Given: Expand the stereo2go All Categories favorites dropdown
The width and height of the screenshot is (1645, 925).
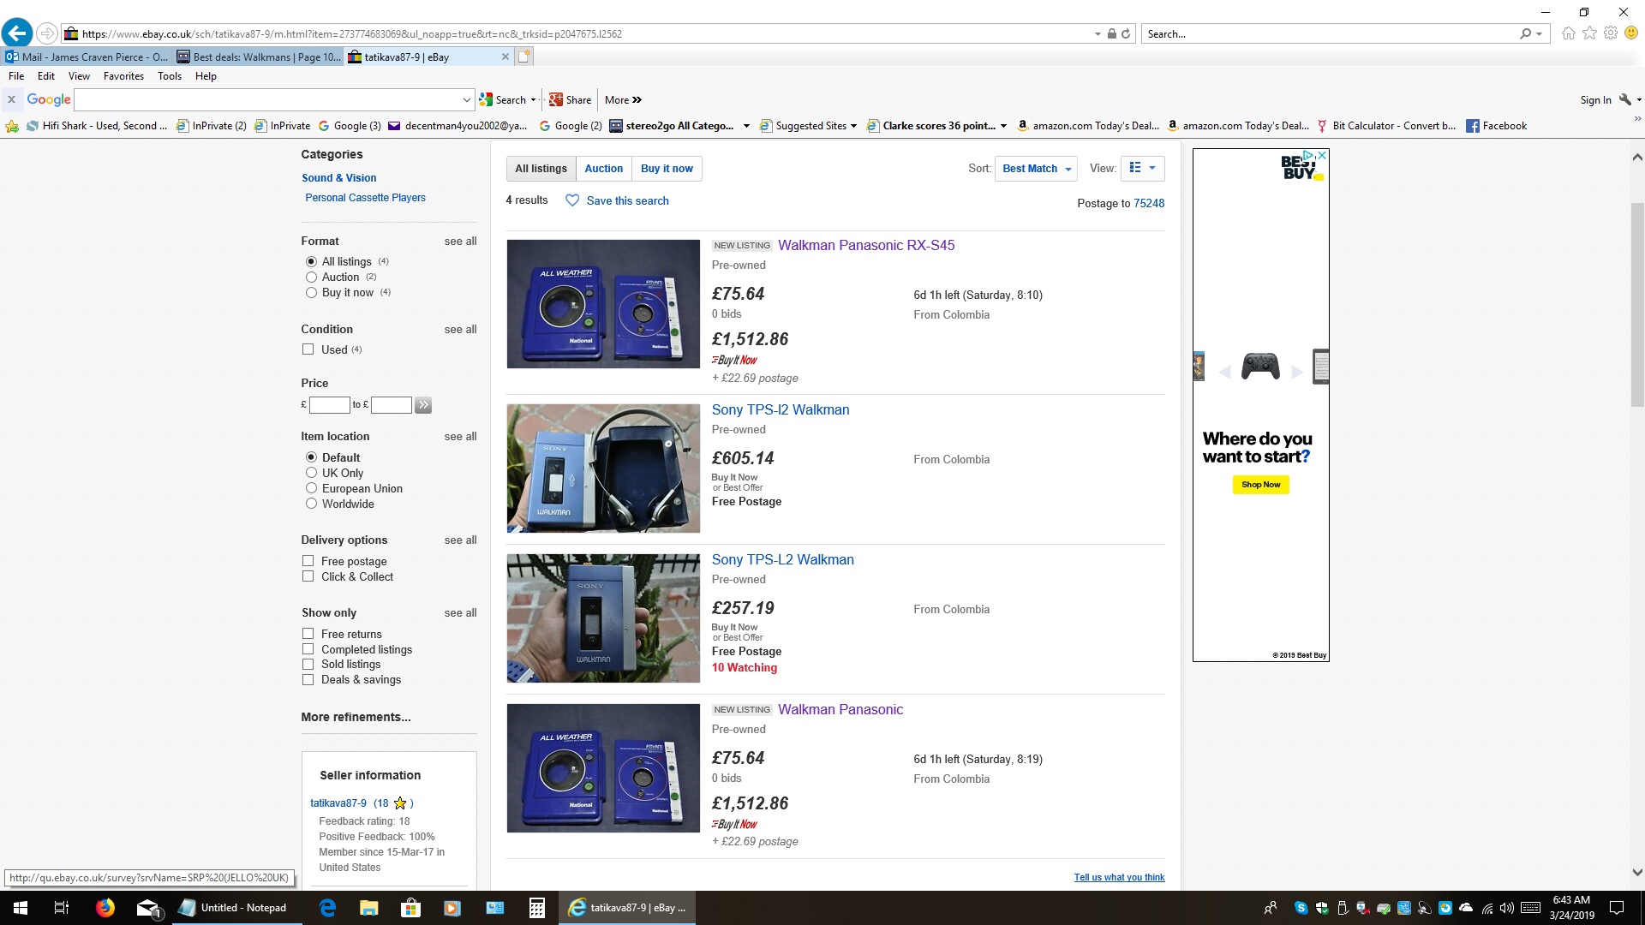Looking at the screenshot, I should coord(746,126).
